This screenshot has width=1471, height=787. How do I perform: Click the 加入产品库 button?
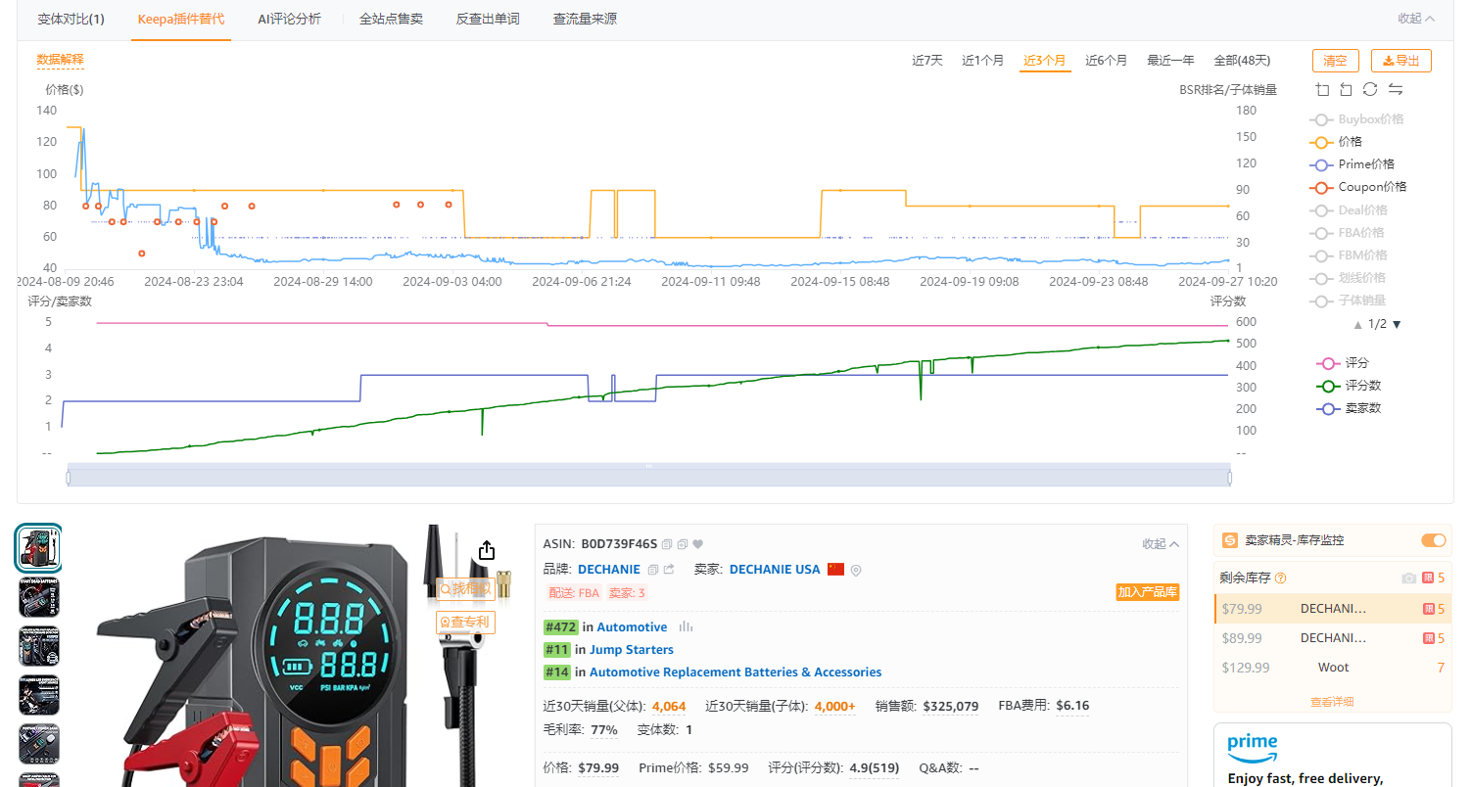click(1148, 592)
